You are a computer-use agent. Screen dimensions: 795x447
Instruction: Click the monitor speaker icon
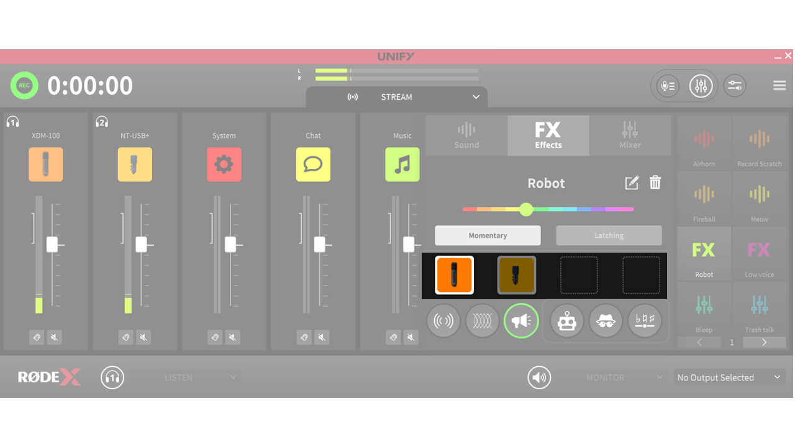(x=539, y=377)
